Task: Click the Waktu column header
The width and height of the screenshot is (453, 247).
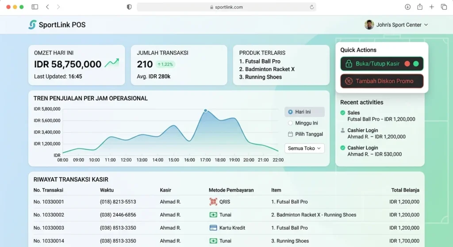Action: 107,190
